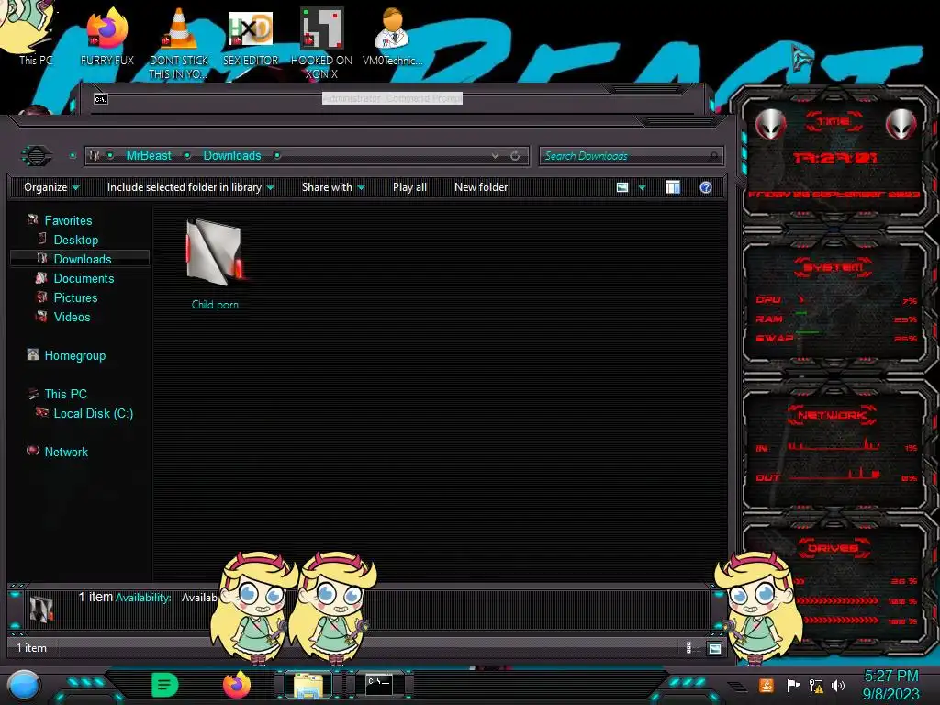Click Play all in the toolbar
Viewport: 940px width, 705px height.
[410, 187]
